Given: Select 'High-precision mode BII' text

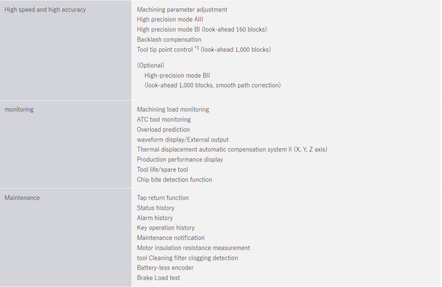Looking at the screenshot, I should 177,76.
